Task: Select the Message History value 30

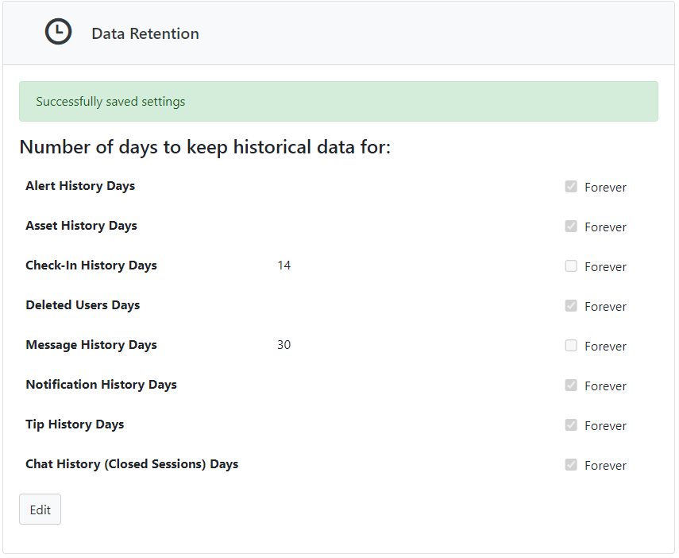Action: coord(284,344)
